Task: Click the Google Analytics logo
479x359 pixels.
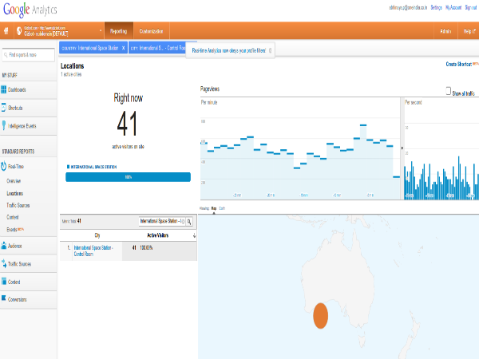Action: point(30,10)
